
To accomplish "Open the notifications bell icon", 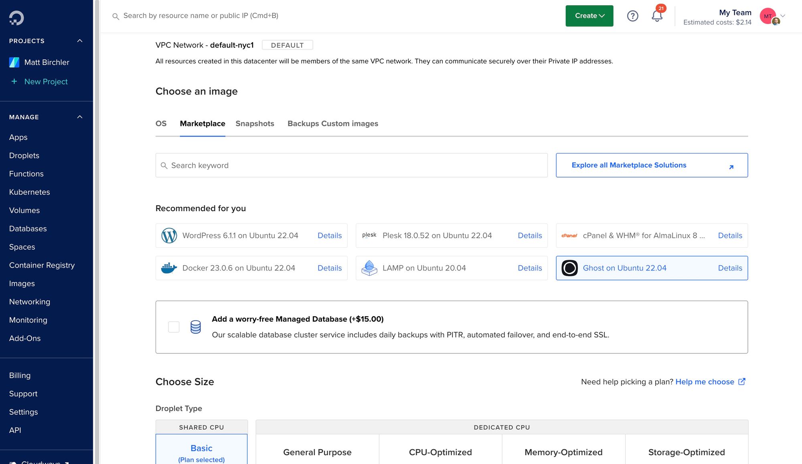I will (657, 16).
